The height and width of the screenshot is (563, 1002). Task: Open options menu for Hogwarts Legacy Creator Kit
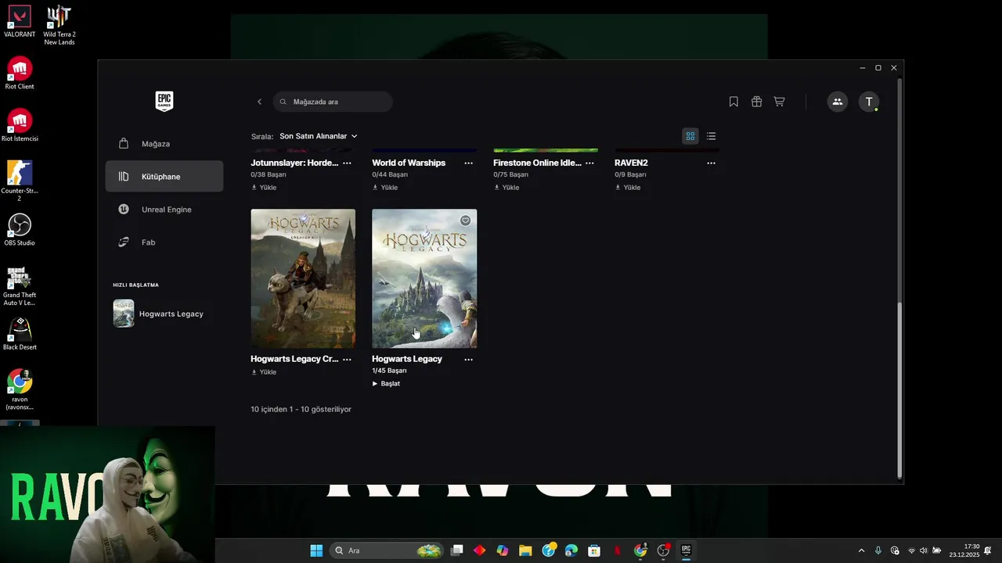click(347, 360)
